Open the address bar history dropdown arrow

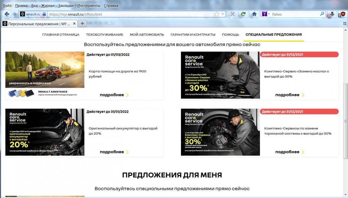tap(223, 14)
